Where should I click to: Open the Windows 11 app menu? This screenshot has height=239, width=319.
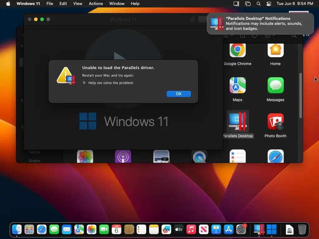pyautogui.click(x=28, y=4)
